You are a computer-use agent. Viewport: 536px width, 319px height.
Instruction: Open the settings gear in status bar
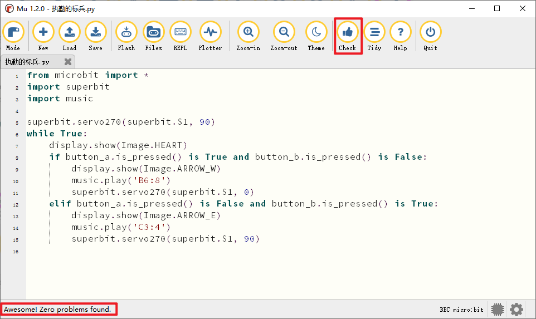[516, 310]
